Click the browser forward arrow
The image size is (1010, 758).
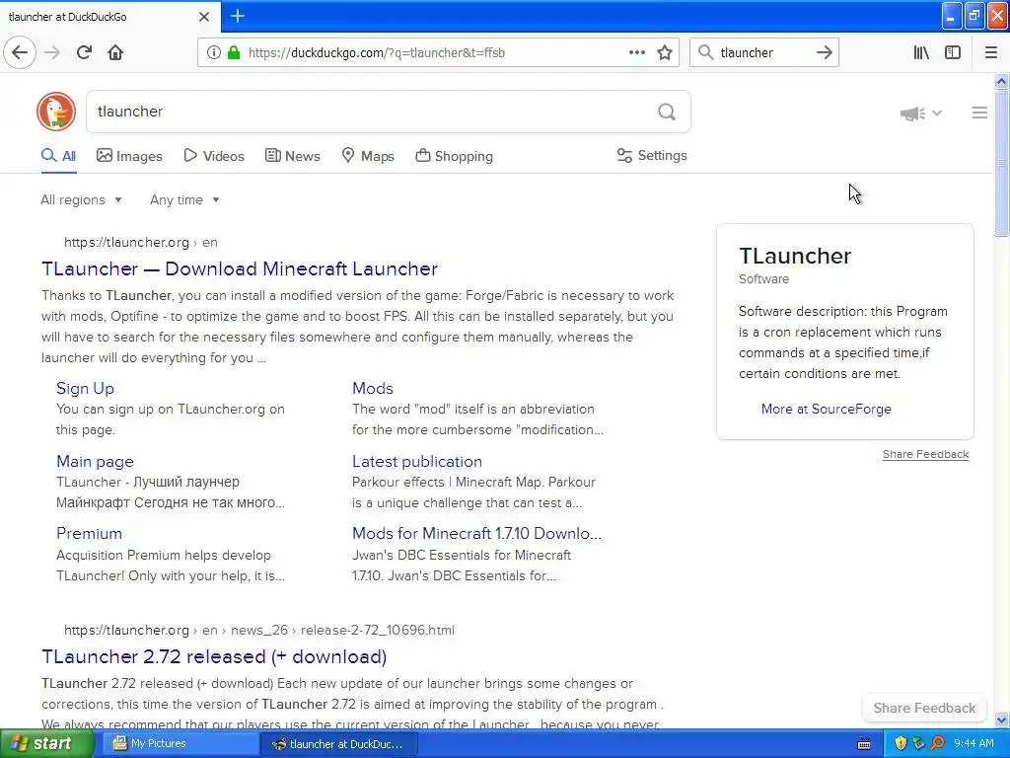[53, 52]
